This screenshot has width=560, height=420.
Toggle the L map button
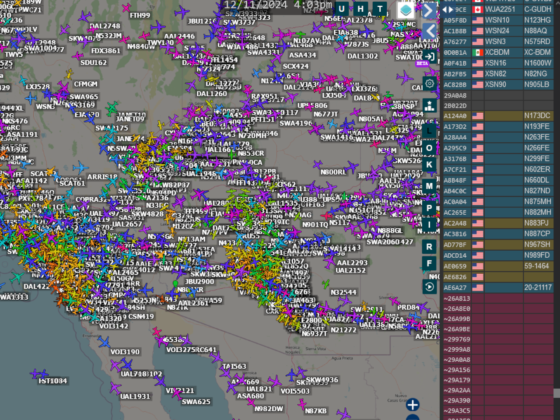pyautogui.click(x=429, y=131)
